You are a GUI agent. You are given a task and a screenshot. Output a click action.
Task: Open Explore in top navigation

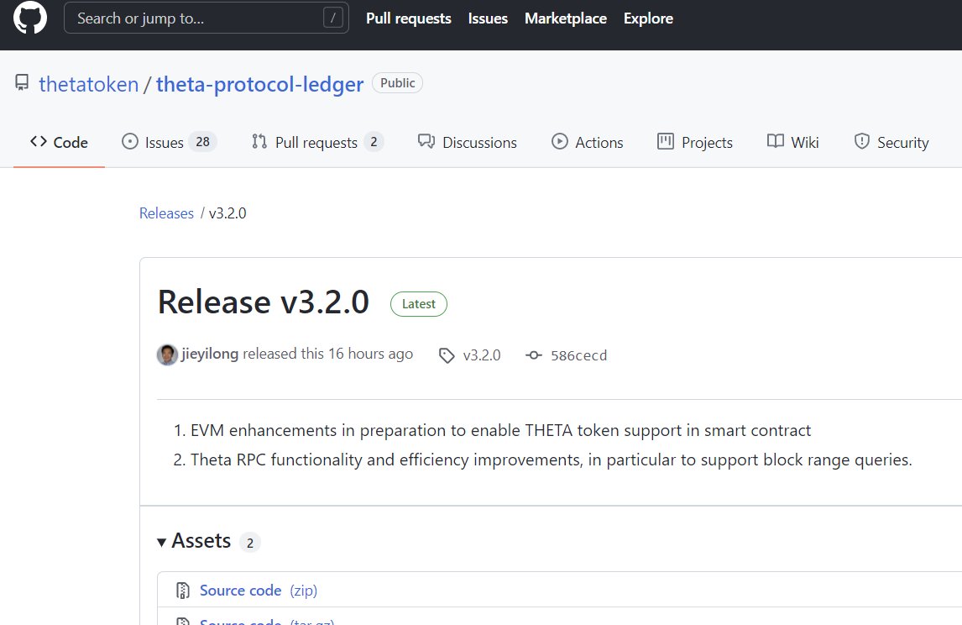point(648,18)
